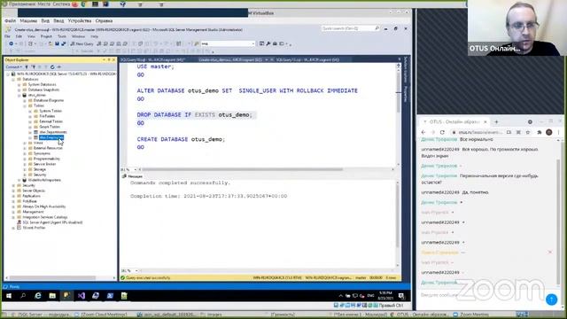Click the taskbar search magnifier icon
The height and width of the screenshot is (319, 567).
(x=23, y=296)
